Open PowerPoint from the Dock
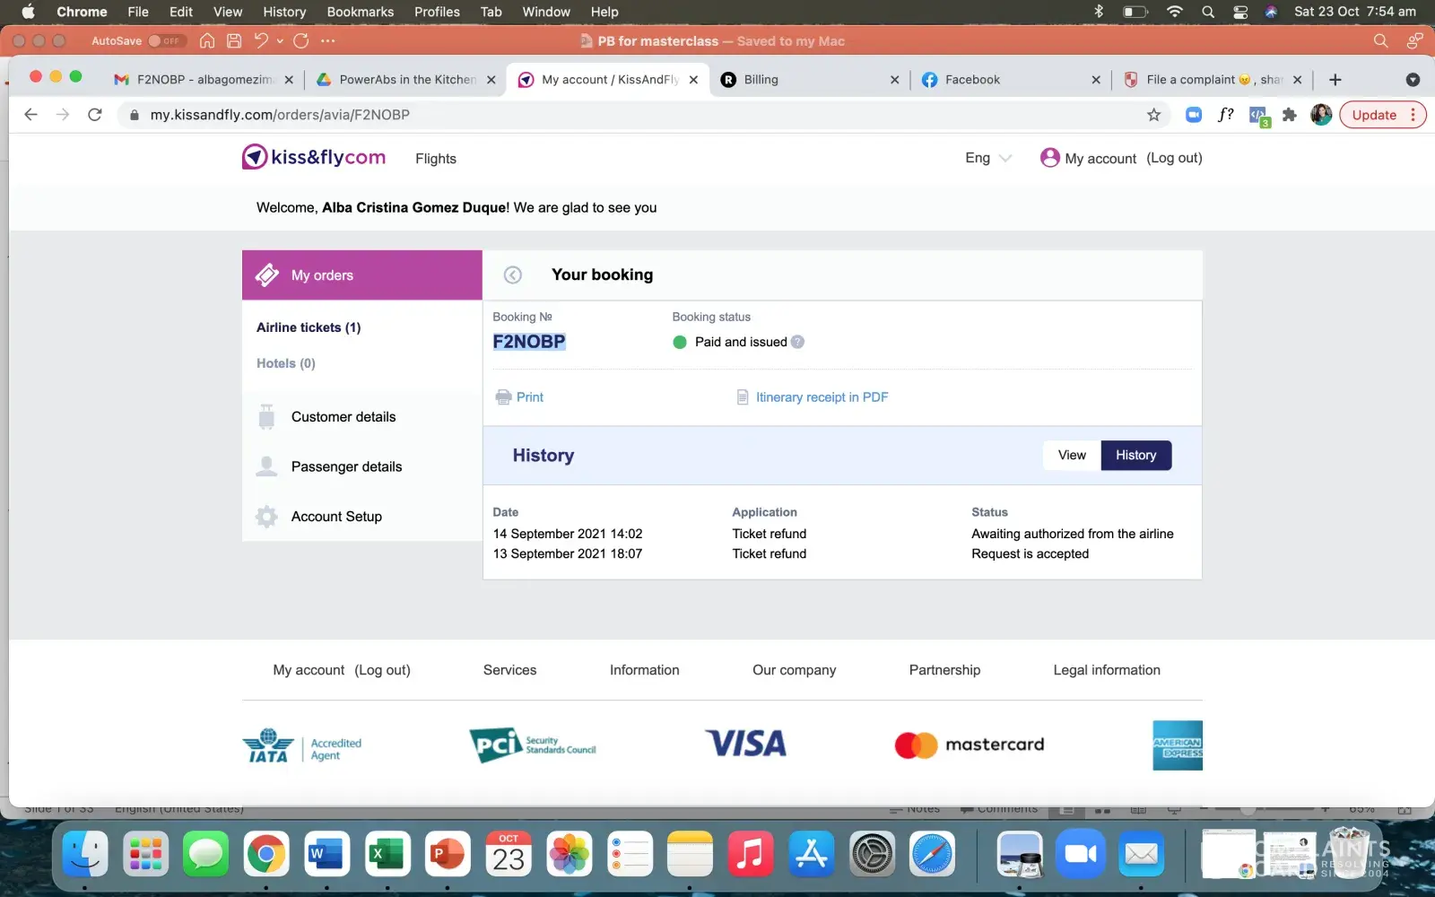This screenshot has height=897, width=1435. pos(448,853)
